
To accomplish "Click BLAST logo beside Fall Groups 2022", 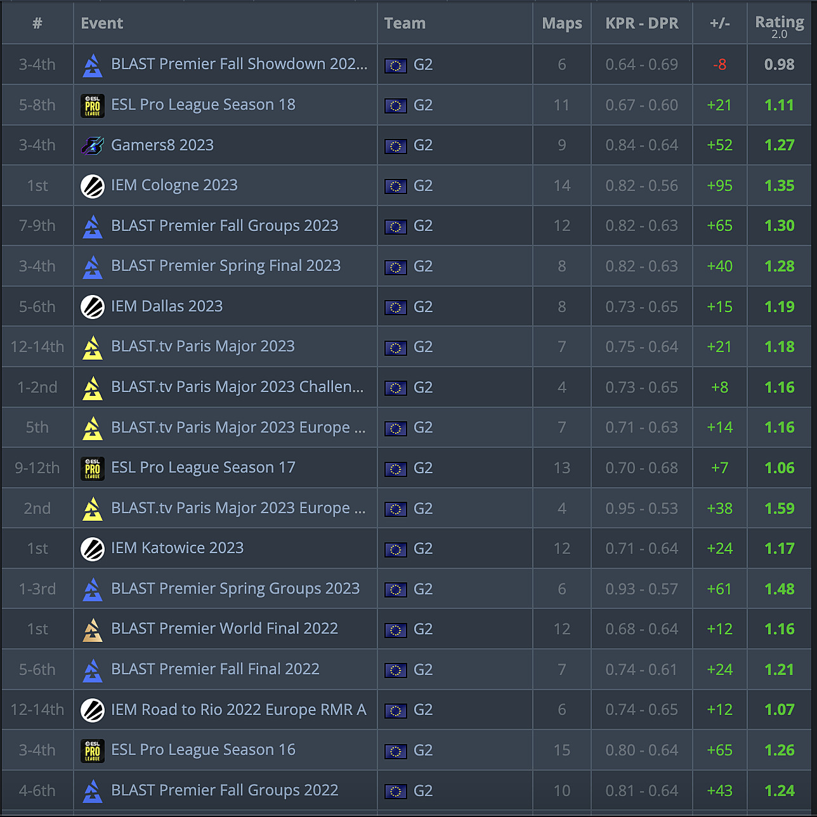I will (x=93, y=792).
